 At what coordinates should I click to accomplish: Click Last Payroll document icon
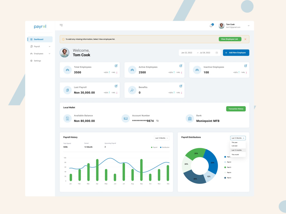click(67, 90)
